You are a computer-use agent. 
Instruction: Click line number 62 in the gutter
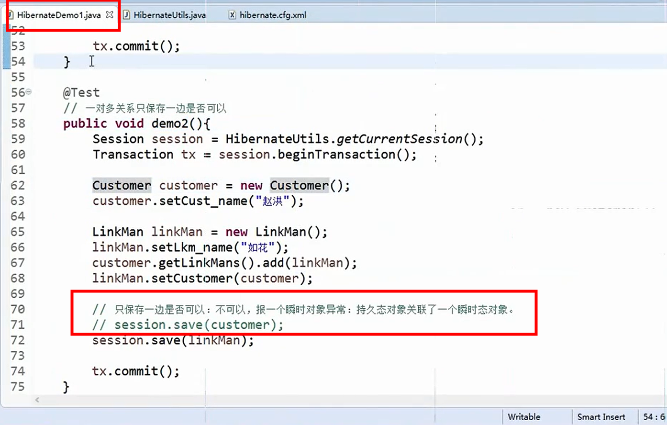pyautogui.click(x=18, y=185)
